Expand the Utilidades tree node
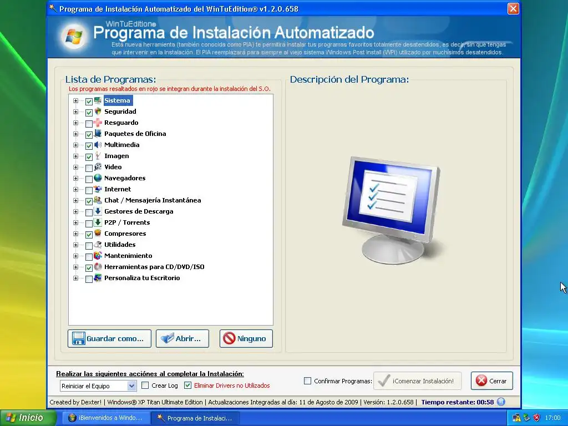The width and height of the screenshot is (568, 426). coord(75,245)
